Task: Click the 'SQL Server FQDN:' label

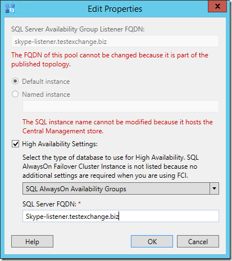Action: coord(49,204)
